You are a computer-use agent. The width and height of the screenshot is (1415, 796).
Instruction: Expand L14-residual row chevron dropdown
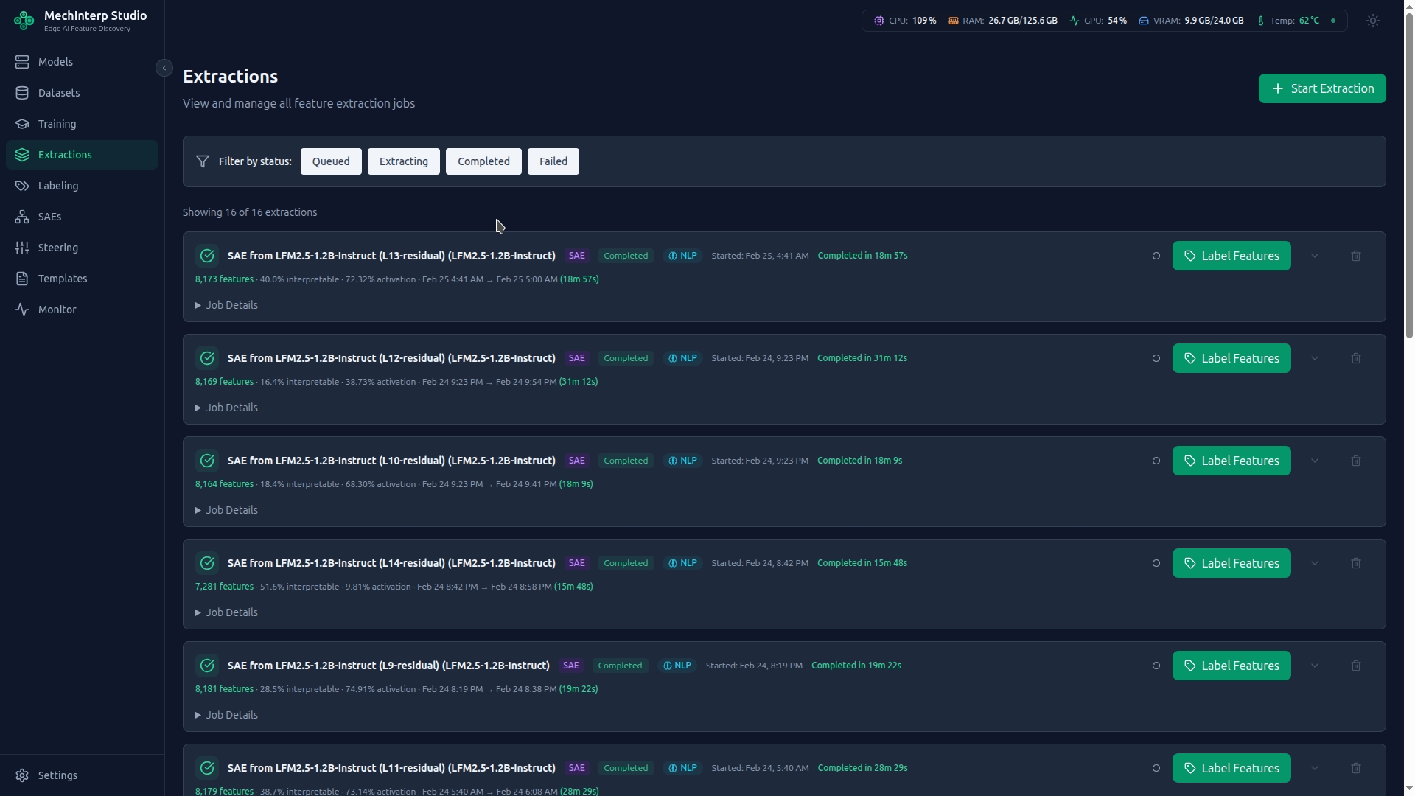click(x=1315, y=563)
